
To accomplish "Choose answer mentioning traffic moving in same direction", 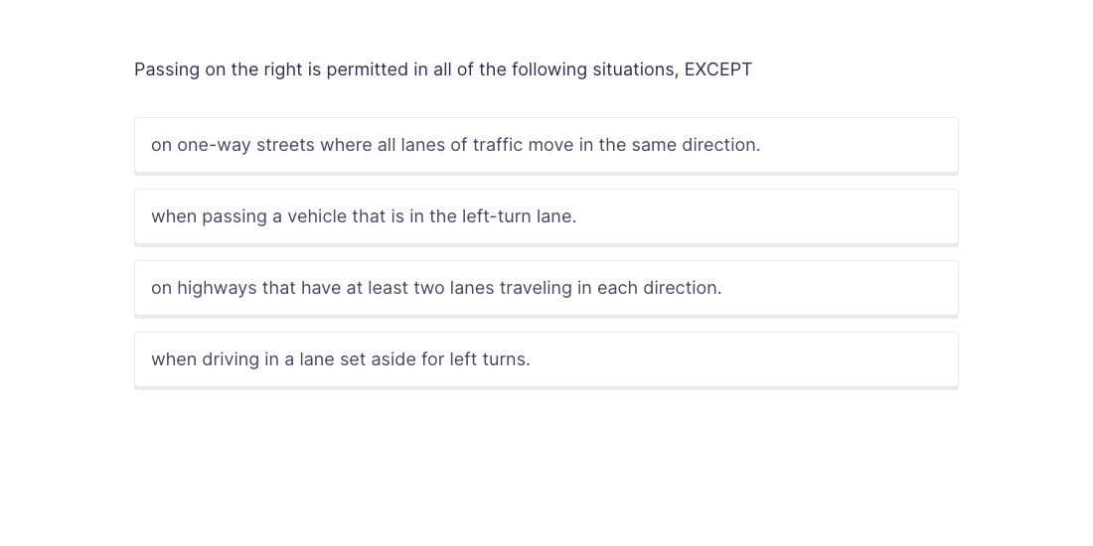I will click(x=455, y=145).
